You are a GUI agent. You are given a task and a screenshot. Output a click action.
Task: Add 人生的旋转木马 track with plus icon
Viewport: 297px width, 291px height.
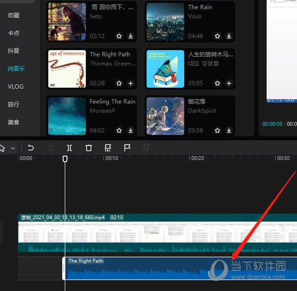[229, 84]
